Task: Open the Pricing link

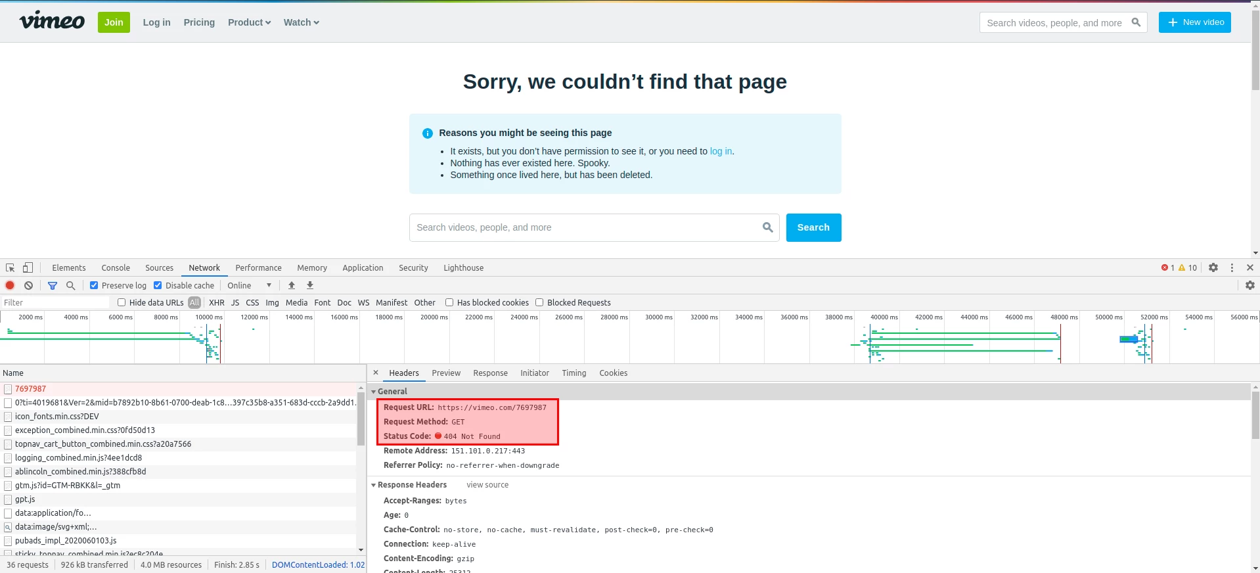Action: point(199,22)
